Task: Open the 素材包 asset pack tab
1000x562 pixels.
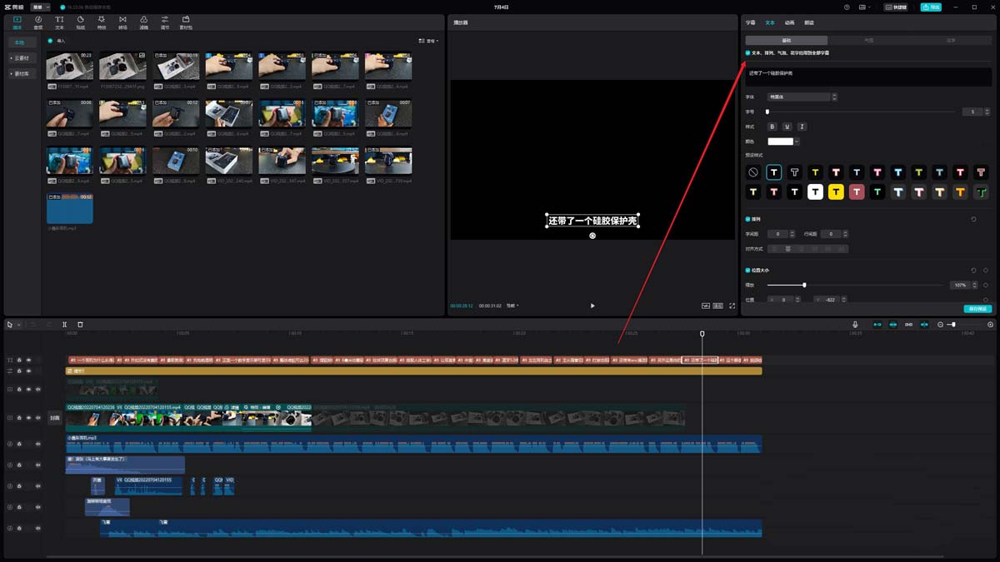Action: click(186, 22)
